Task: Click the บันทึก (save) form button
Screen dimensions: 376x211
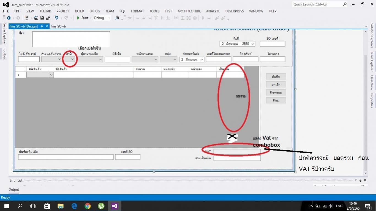Action: point(276,76)
